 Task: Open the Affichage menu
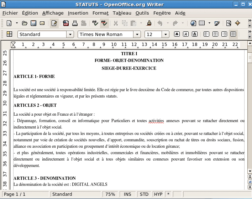pos(53,13)
